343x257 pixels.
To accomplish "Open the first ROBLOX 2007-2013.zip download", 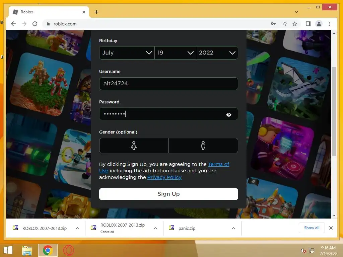I will pos(45,228).
